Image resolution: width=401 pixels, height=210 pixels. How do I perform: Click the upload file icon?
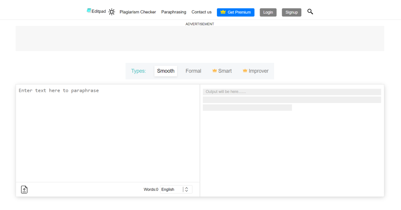24,190
